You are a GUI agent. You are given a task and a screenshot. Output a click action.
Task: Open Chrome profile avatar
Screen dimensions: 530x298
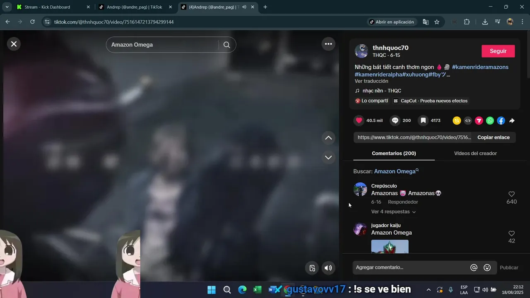point(510,22)
